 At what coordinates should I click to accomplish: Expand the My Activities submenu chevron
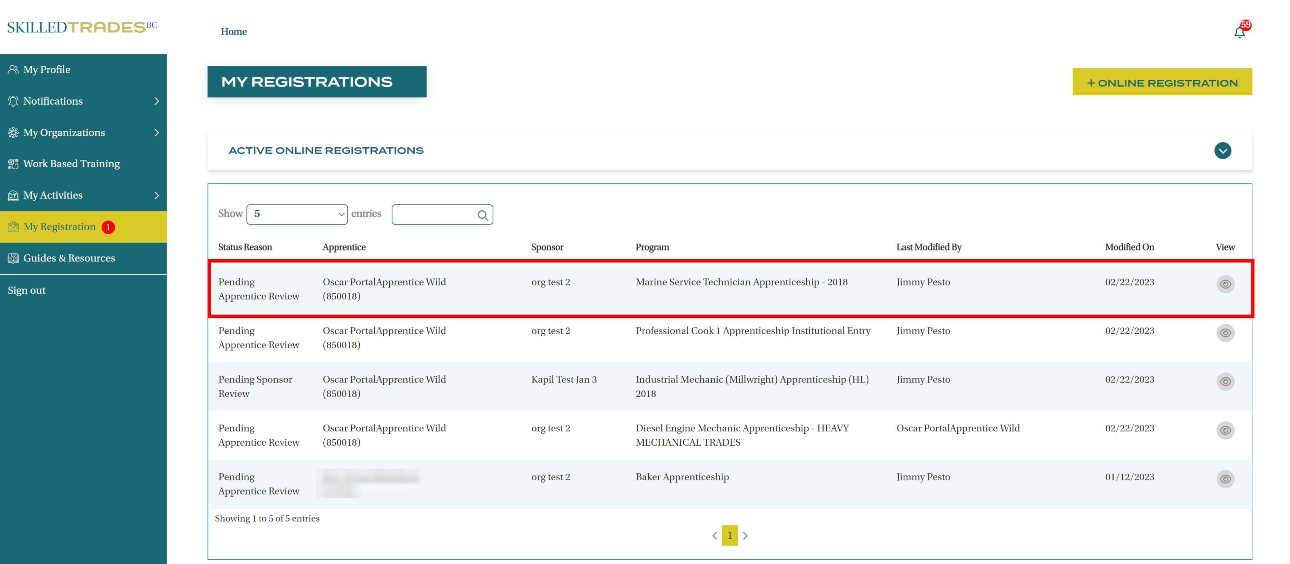(x=156, y=195)
